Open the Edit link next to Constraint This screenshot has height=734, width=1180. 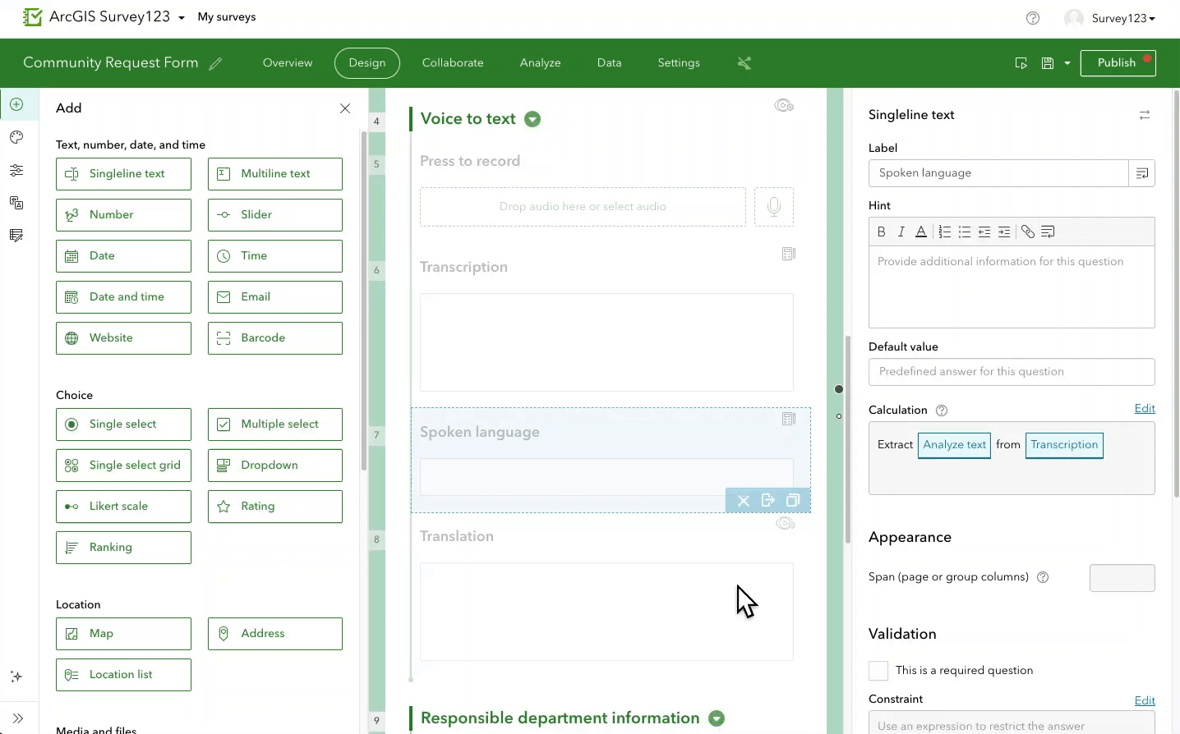(1145, 700)
